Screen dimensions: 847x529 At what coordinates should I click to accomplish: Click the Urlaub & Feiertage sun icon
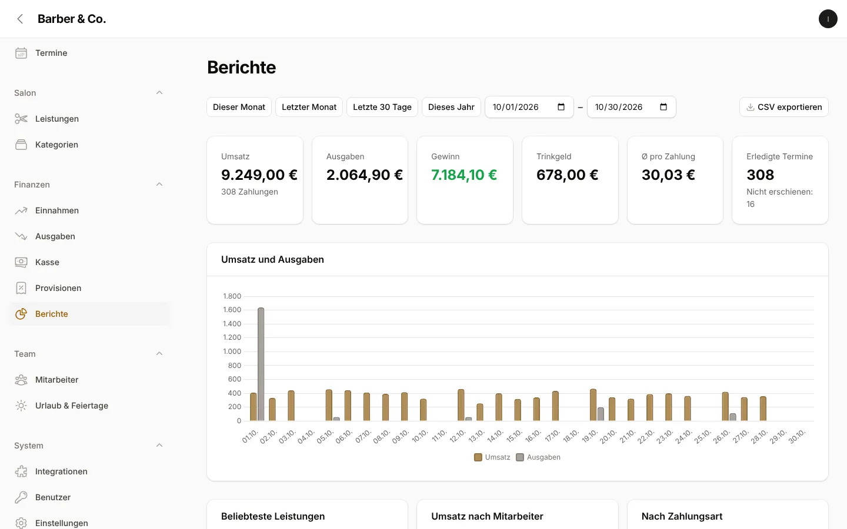[x=21, y=406]
